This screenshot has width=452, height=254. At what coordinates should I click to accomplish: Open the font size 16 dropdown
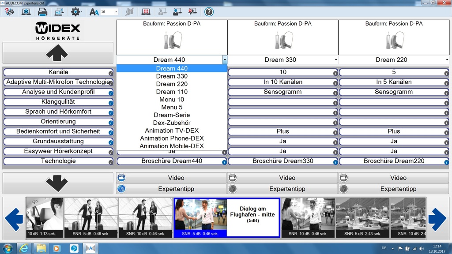click(x=116, y=12)
